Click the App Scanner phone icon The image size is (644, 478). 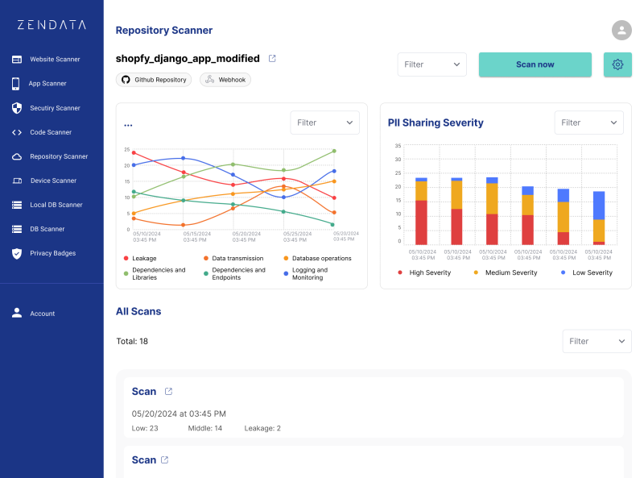point(15,84)
